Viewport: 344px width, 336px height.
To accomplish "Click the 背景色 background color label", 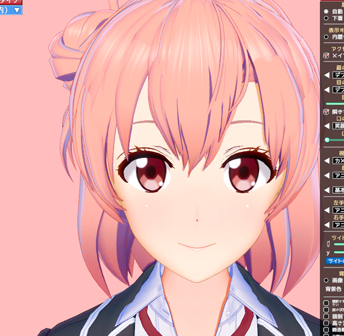I will click(x=334, y=289).
